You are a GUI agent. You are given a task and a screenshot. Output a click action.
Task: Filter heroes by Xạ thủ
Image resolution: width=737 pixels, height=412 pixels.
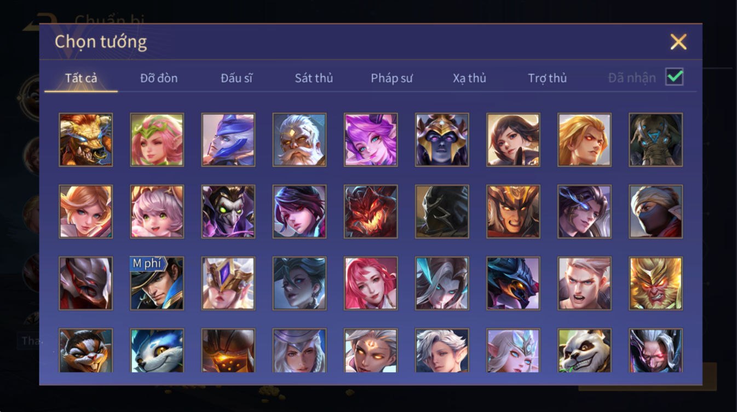pos(469,78)
